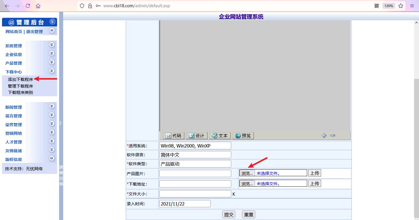Viewport: 419px width, 220px height.
Task: Browse for a 下载地址 file
Action: pos(247,183)
